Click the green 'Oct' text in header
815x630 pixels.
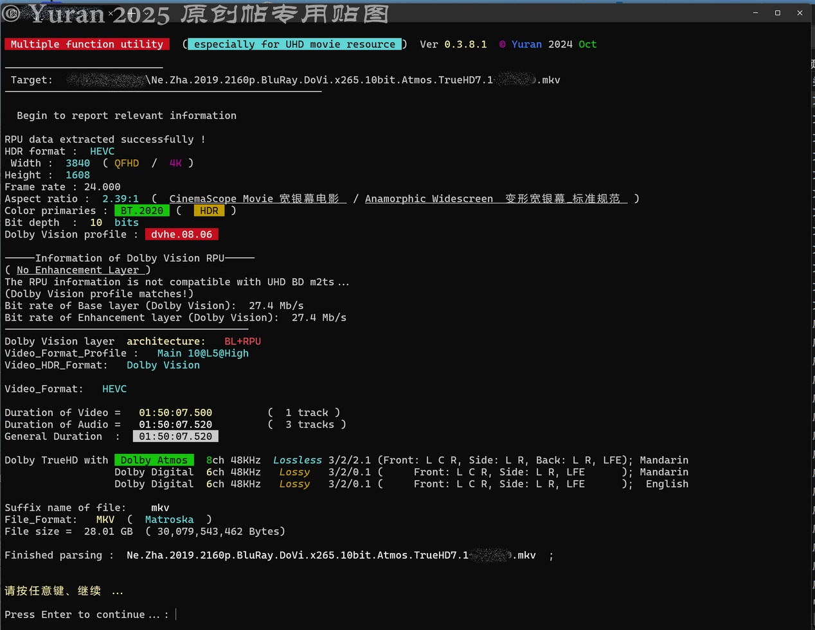click(x=587, y=44)
